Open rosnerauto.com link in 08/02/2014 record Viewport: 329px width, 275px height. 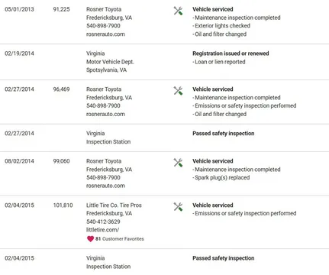(x=105, y=186)
